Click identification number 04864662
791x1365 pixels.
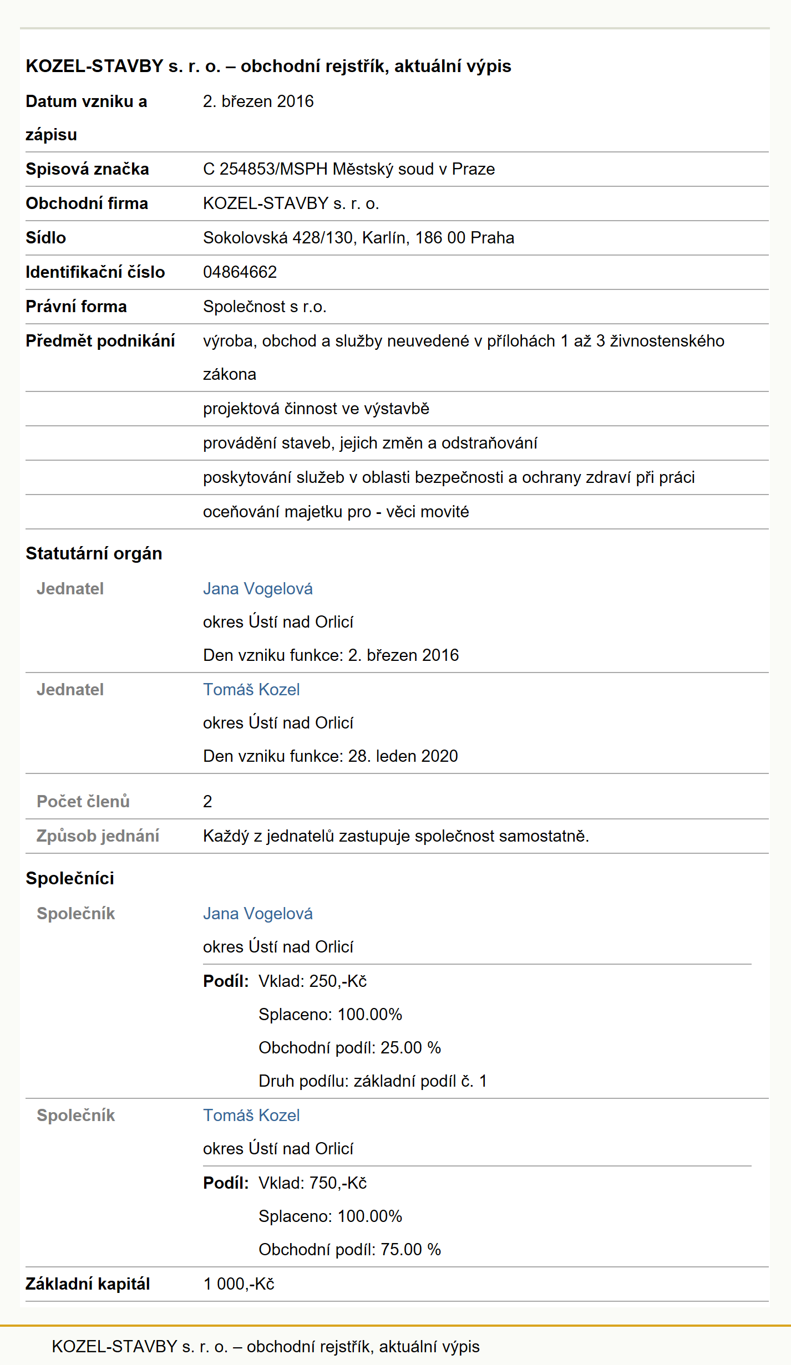point(240,272)
